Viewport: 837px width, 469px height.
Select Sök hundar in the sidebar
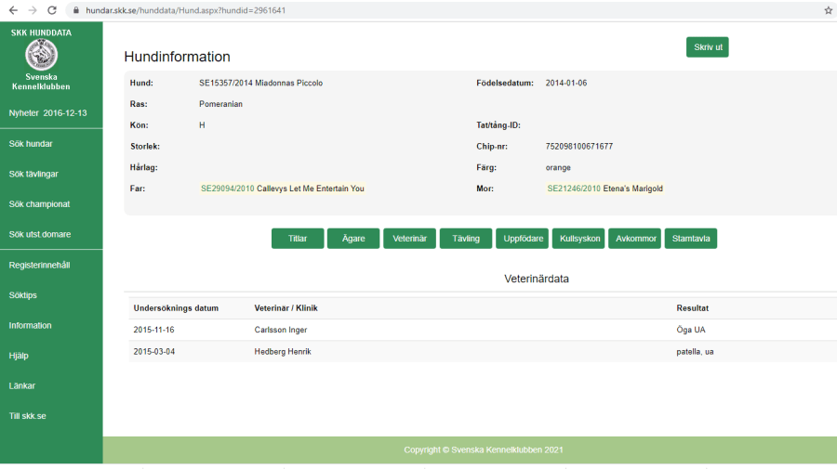pyautogui.click(x=31, y=144)
